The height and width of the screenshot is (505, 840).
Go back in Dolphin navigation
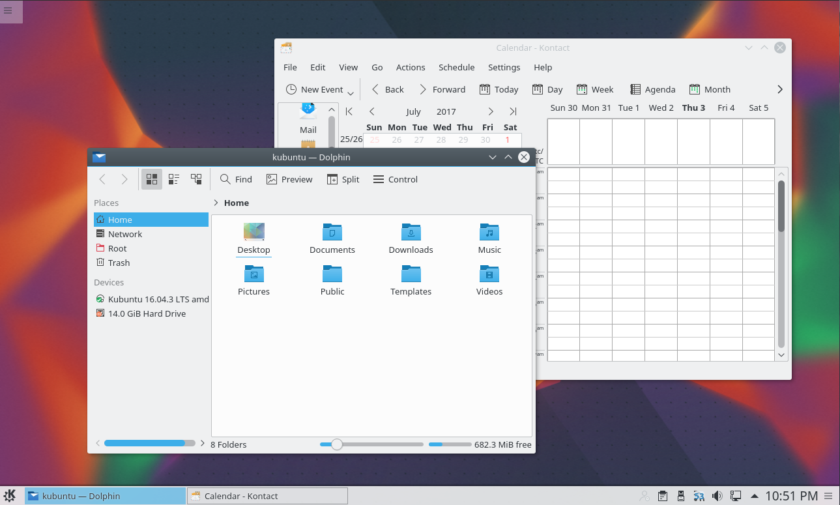point(102,179)
